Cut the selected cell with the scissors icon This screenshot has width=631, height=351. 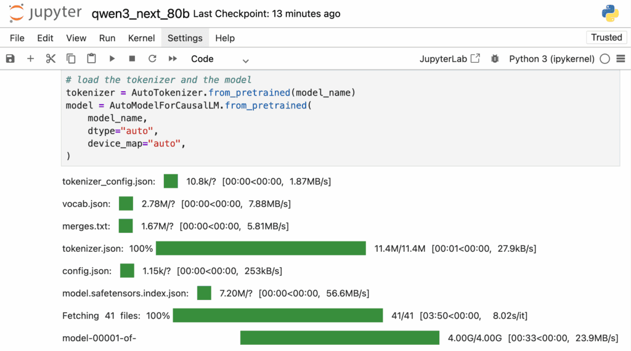[51, 58]
